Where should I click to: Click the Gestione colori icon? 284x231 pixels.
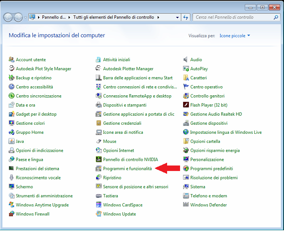click(x=11, y=123)
